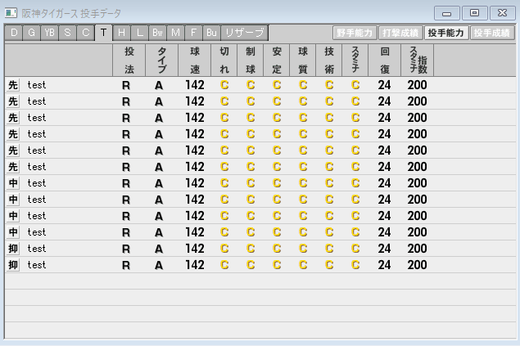Switch to the YB team tab
Image resolution: width=520 pixels, height=346 pixels.
point(49,33)
